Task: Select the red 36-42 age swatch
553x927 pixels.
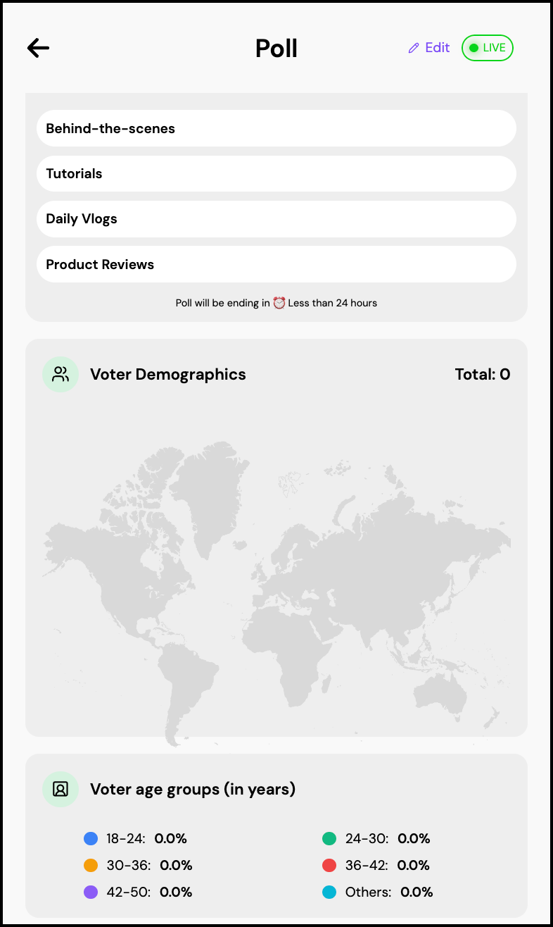Action: (x=329, y=865)
